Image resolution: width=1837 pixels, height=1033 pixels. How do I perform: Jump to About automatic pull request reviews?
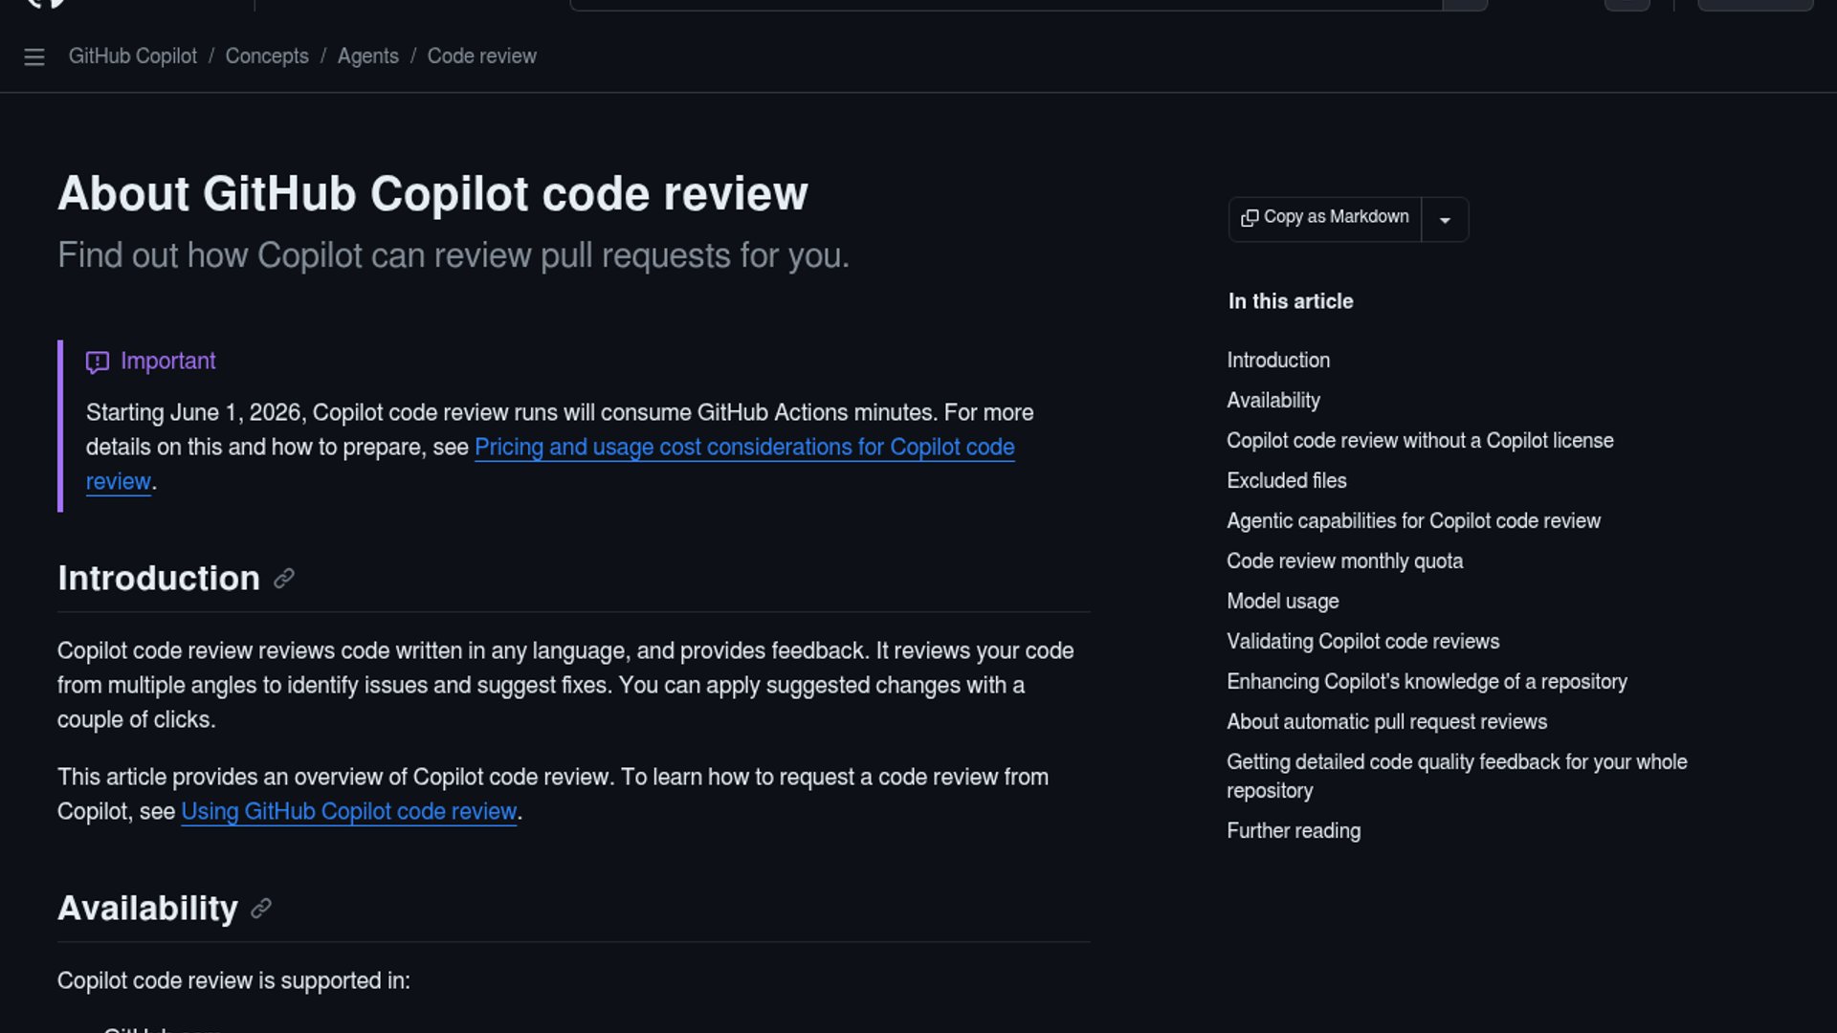point(1386,722)
